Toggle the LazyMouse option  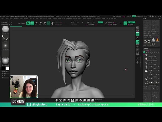click(x=131, y=22)
